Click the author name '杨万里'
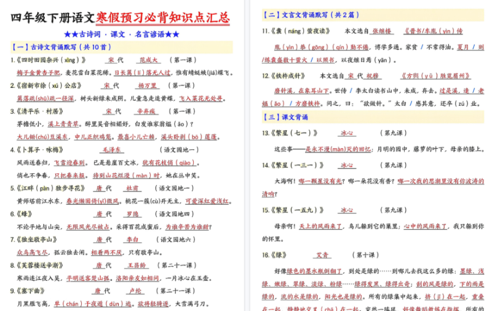This screenshot has height=311, width=492. [147, 85]
